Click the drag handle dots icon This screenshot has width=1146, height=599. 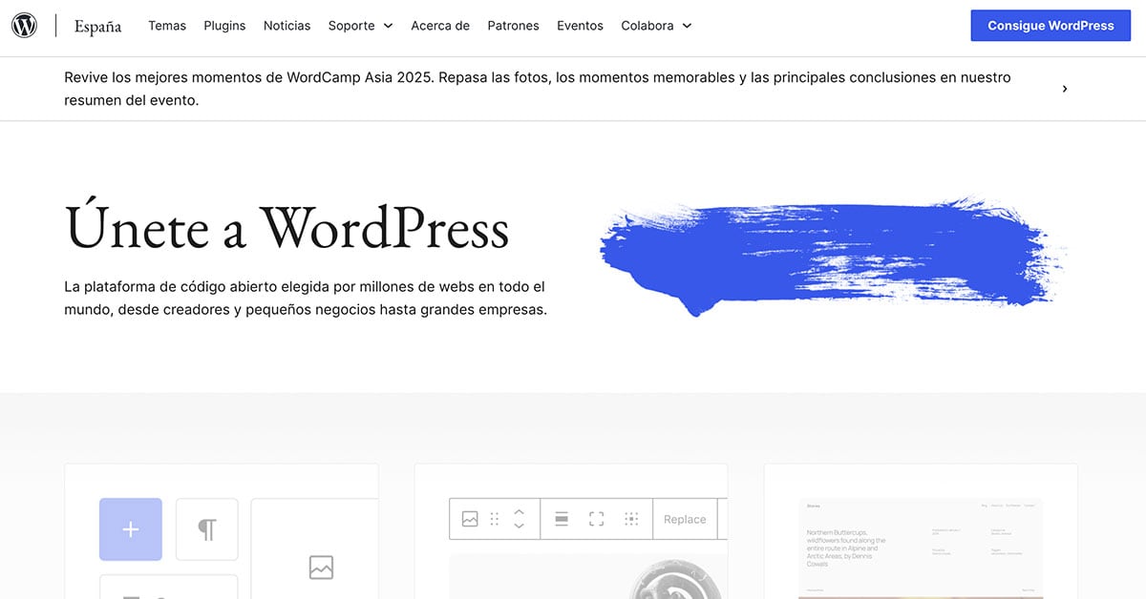pos(495,519)
